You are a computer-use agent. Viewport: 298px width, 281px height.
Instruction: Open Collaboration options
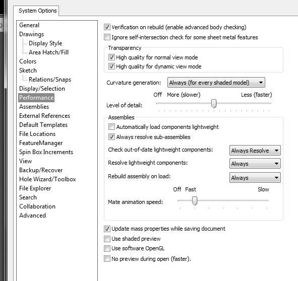tap(37, 206)
